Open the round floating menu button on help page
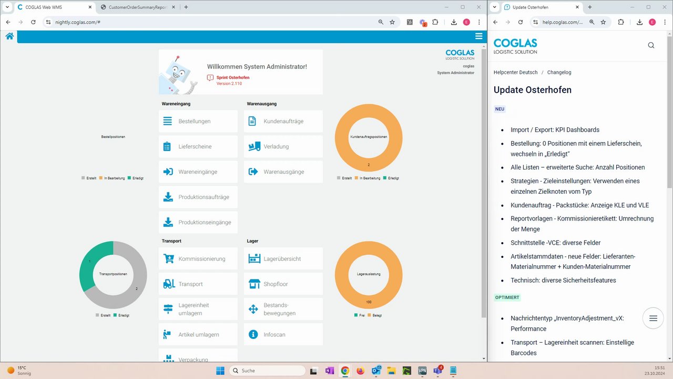The image size is (673, 379). tap(653, 318)
